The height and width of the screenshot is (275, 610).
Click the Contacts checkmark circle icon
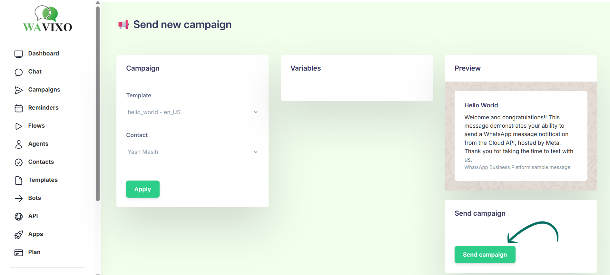pos(19,162)
